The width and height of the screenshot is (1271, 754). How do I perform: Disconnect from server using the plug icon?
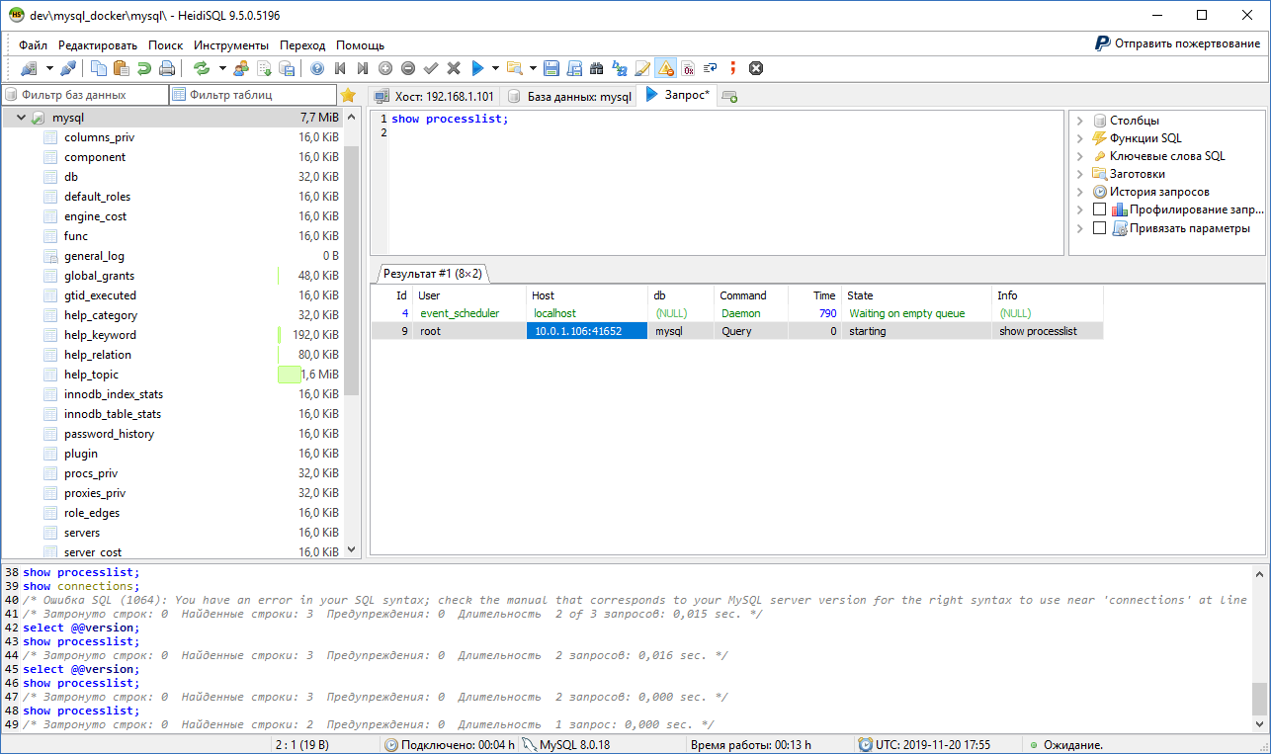coord(68,68)
